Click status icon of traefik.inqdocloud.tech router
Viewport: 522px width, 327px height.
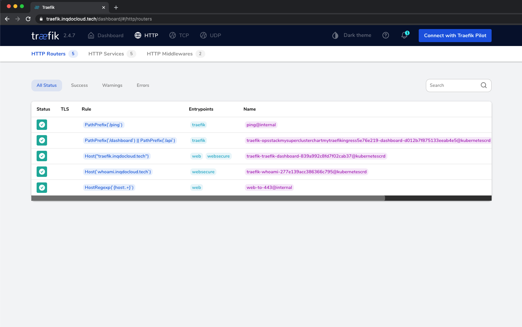tap(42, 156)
